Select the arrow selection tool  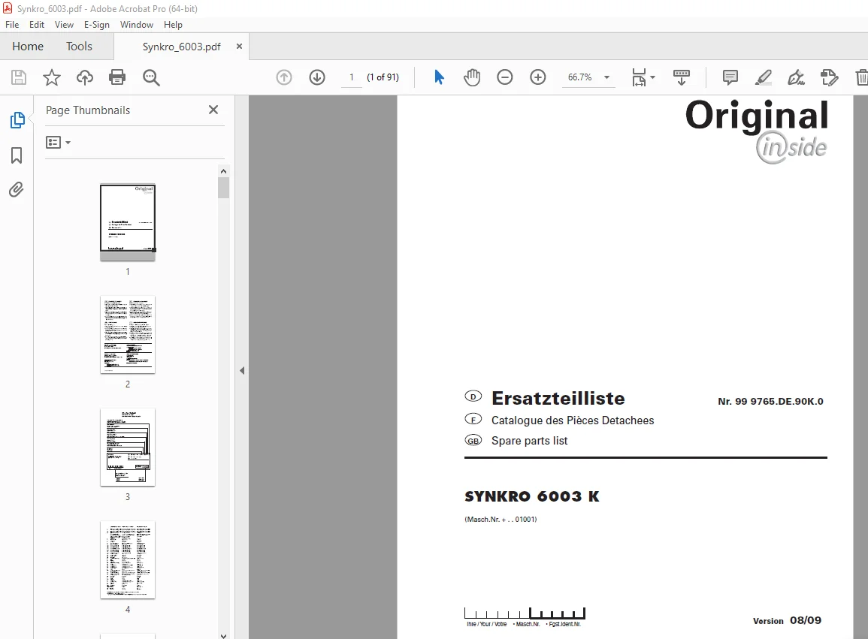(x=439, y=77)
